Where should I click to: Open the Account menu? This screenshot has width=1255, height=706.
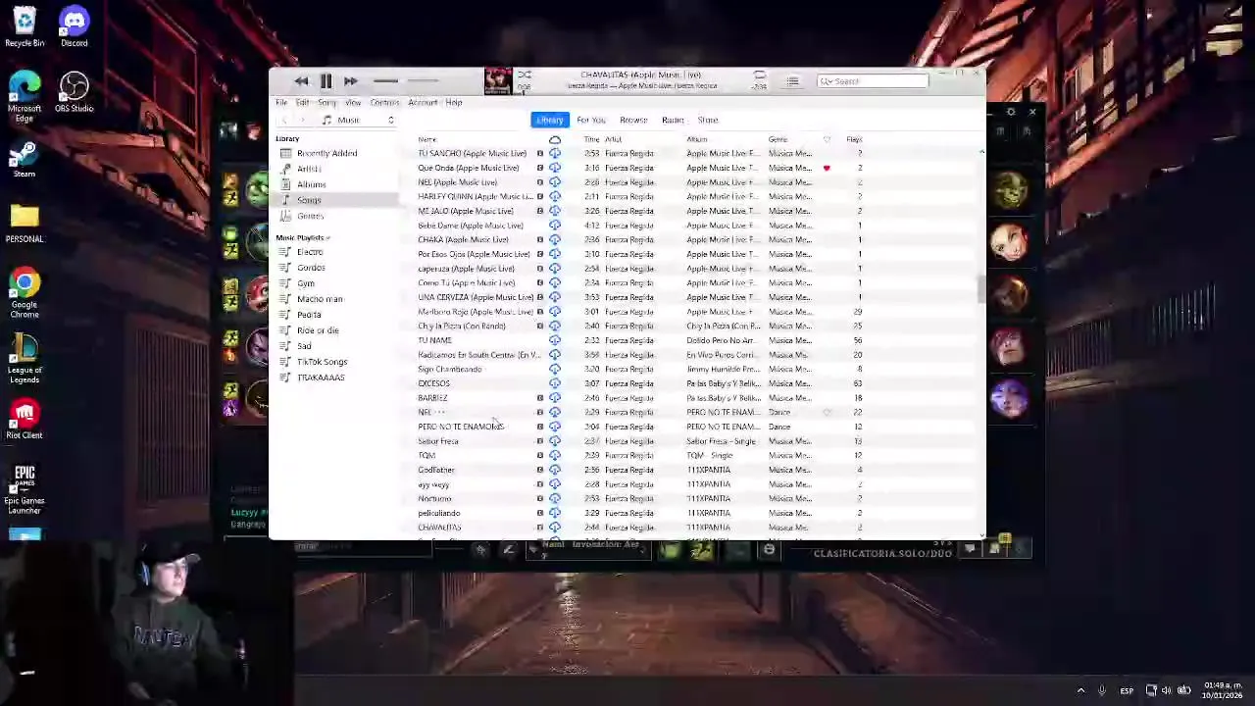(423, 102)
